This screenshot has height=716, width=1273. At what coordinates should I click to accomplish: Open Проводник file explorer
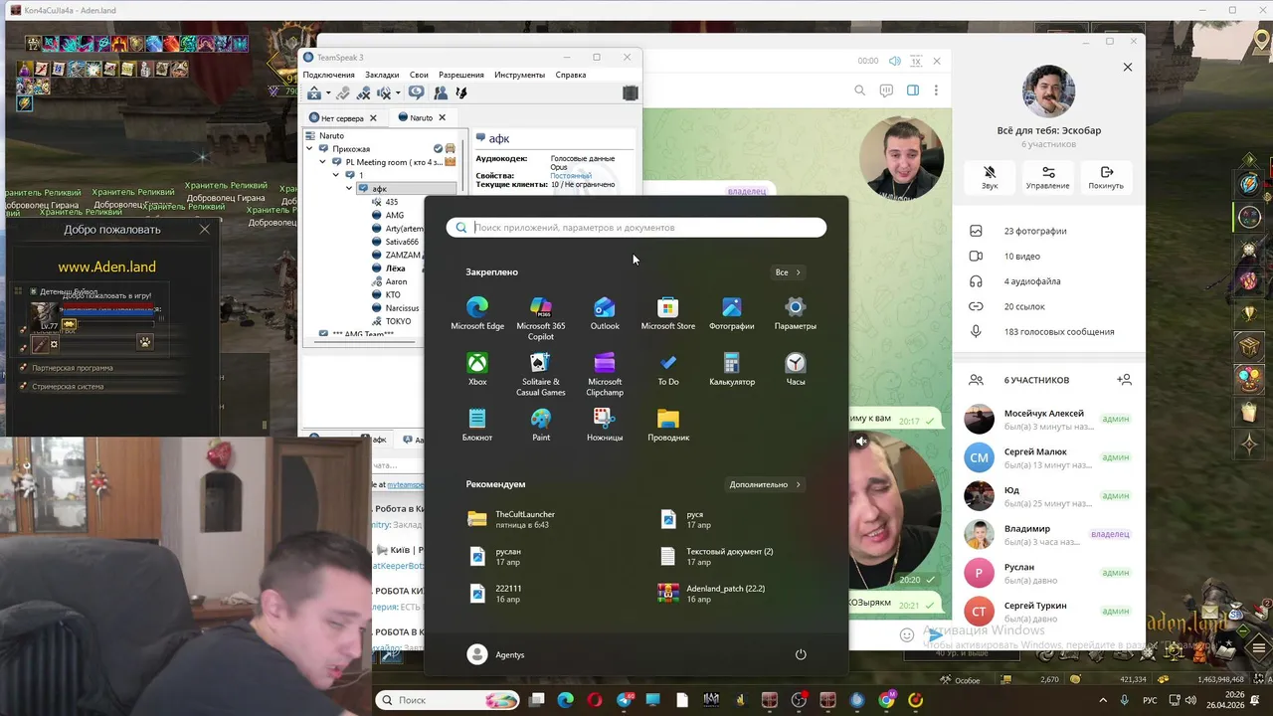pos(668,424)
